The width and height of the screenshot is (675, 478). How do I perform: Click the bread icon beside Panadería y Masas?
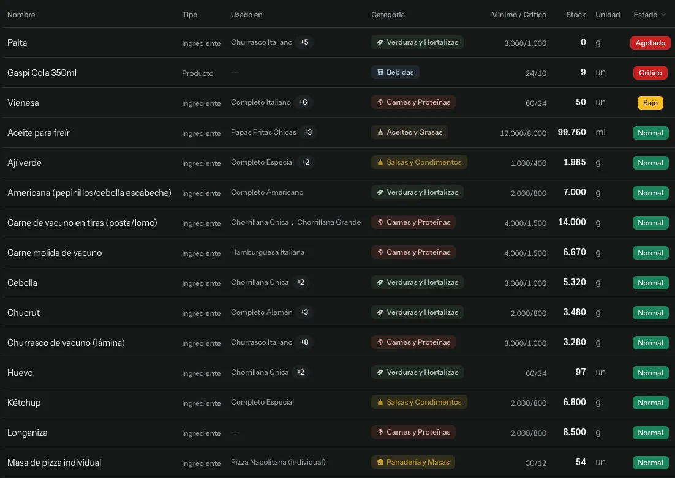tap(380, 462)
